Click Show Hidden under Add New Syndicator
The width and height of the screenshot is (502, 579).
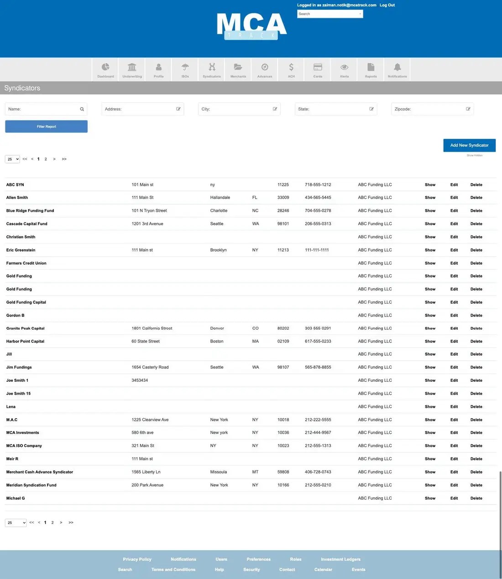475,155
